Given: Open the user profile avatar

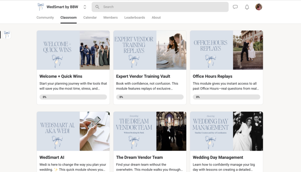Looking at the screenshot, I should pos(258,7).
